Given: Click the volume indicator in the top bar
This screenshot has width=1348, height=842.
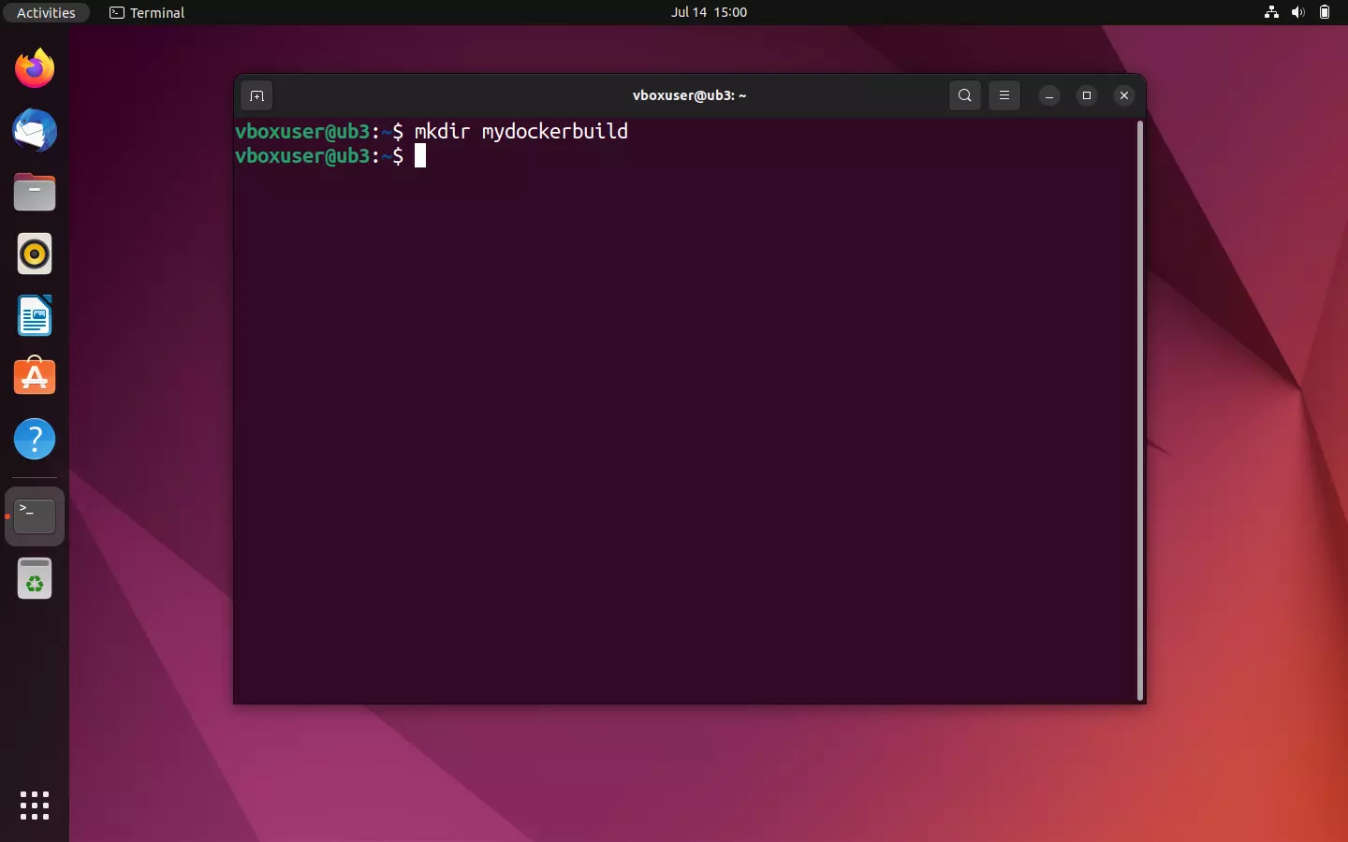Looking at the screenshot, I should 1297,12.
